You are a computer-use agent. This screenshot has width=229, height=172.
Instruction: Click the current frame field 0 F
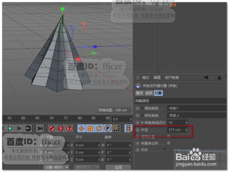(x=122, y=119)
